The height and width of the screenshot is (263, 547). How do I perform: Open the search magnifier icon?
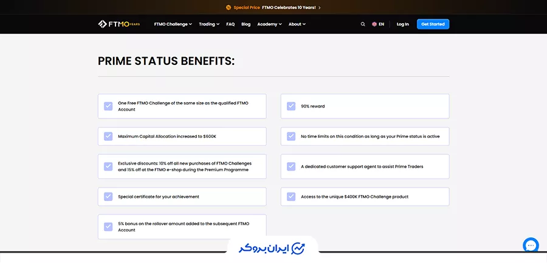(363, 24)
